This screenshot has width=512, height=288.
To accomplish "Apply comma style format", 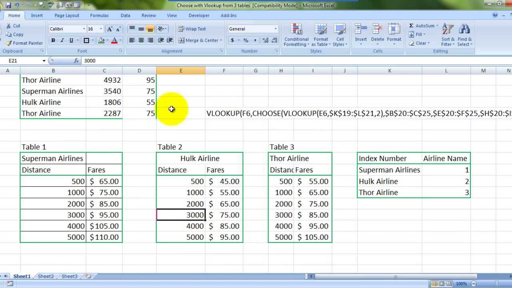I will click(255, 40).
